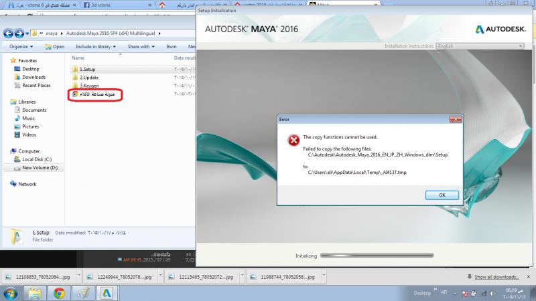The height and width of the screenshot is (301, 536).
Task: Show hidden tray icons arrow
Action: [455, 294]
